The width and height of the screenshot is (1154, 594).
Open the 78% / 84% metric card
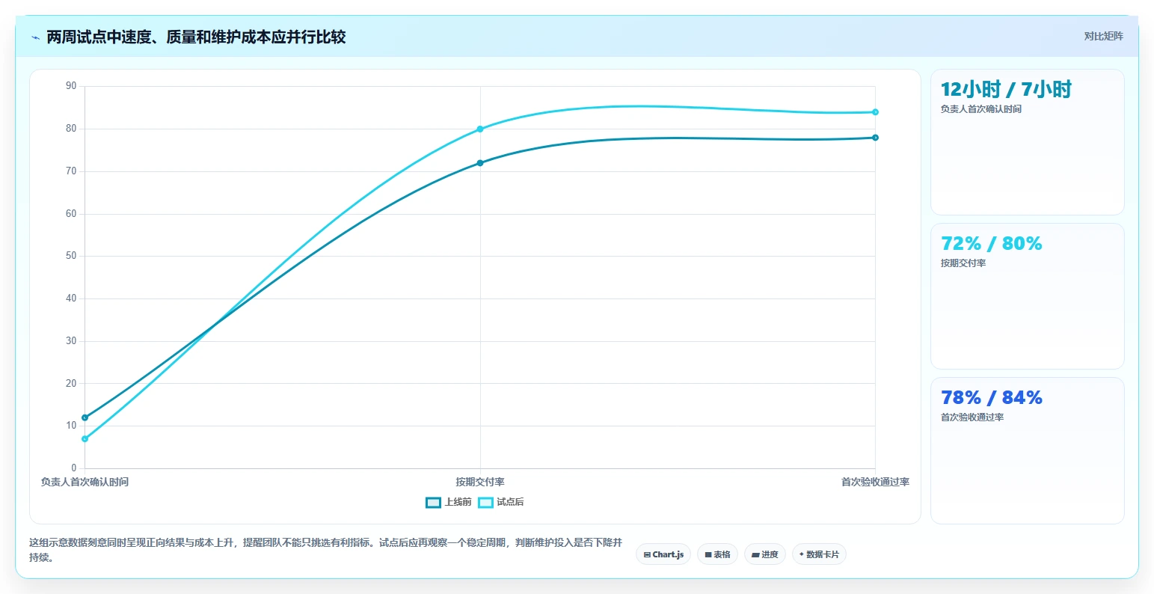(1027, 451)
